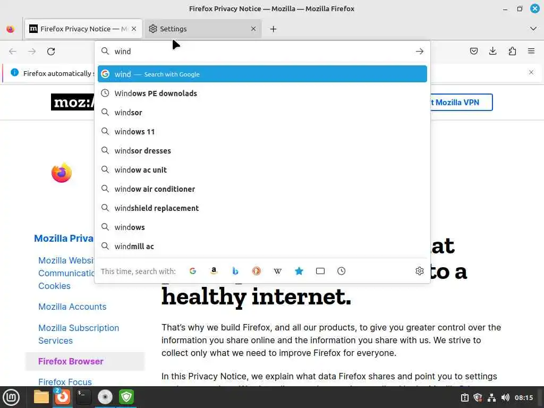The image size is (544, 408).
Task: Click the moz:// logo
Action: point(73,102)
